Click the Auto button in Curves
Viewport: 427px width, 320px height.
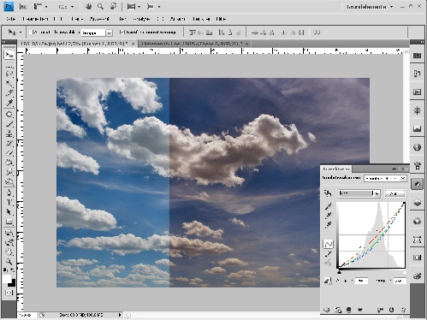(x=394, y=193)
